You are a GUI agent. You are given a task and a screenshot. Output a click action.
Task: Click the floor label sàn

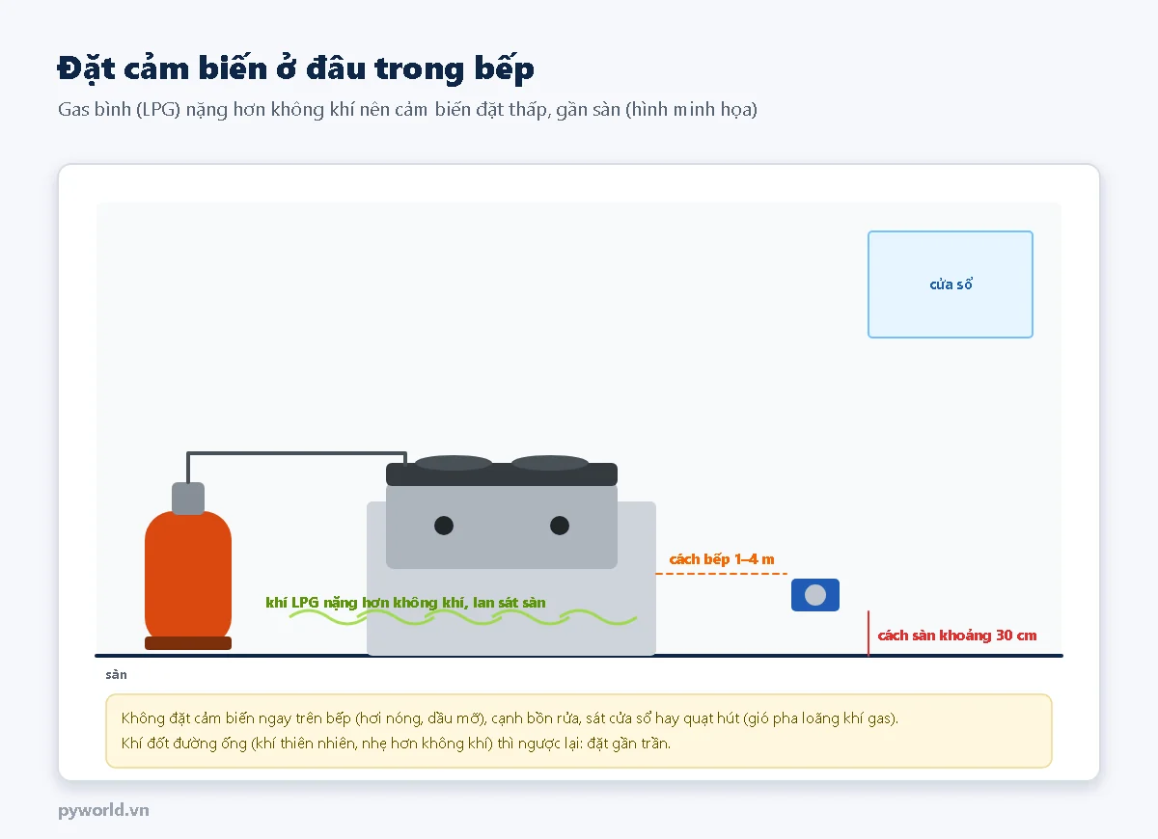(x=116, y=674)
